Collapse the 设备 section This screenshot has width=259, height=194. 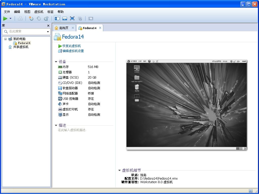[56, 62]
